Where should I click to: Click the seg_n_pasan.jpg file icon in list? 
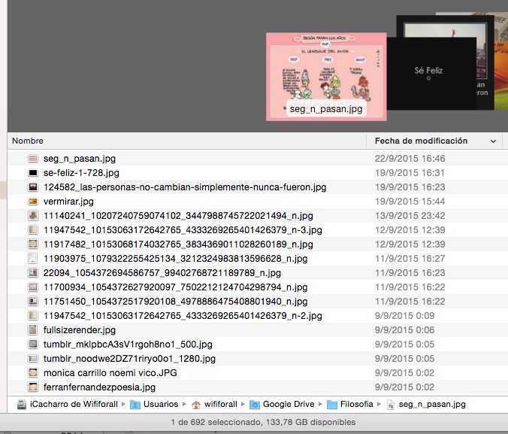pyautogui.click(x=33, y=159)
